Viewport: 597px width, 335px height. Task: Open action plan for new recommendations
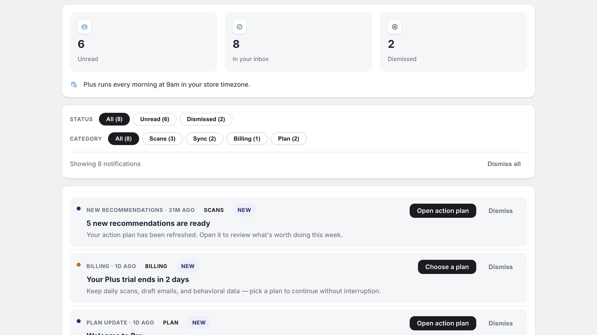coord(443,211)
